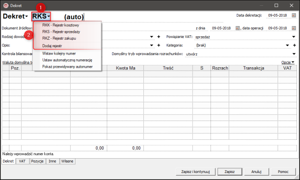300x180 pixels.
Task: Open Domyślny tryb wprowadzania rozrachunków dropdown
Action: click(294, 54)
